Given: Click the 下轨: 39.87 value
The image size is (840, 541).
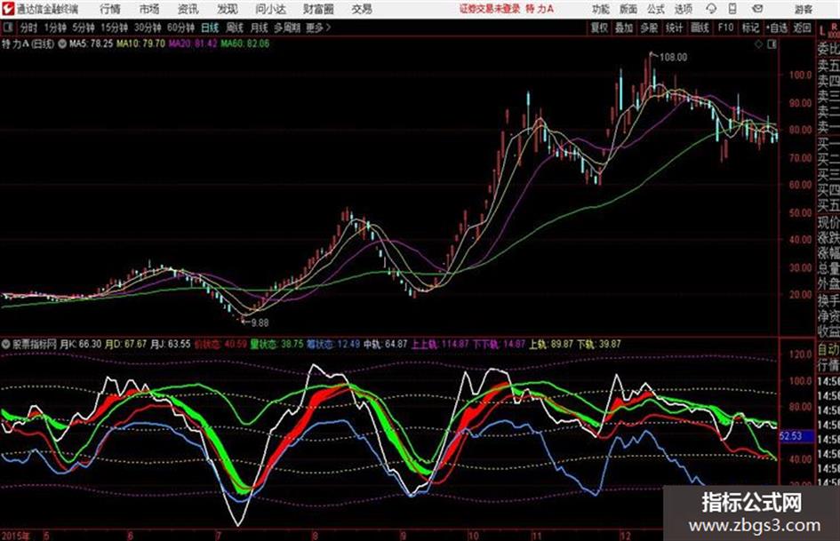Looking at the screenshot, I should click(599, 344).
